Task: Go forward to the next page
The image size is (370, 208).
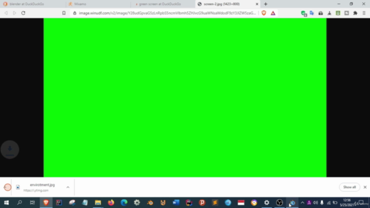Action: [14, 13]
